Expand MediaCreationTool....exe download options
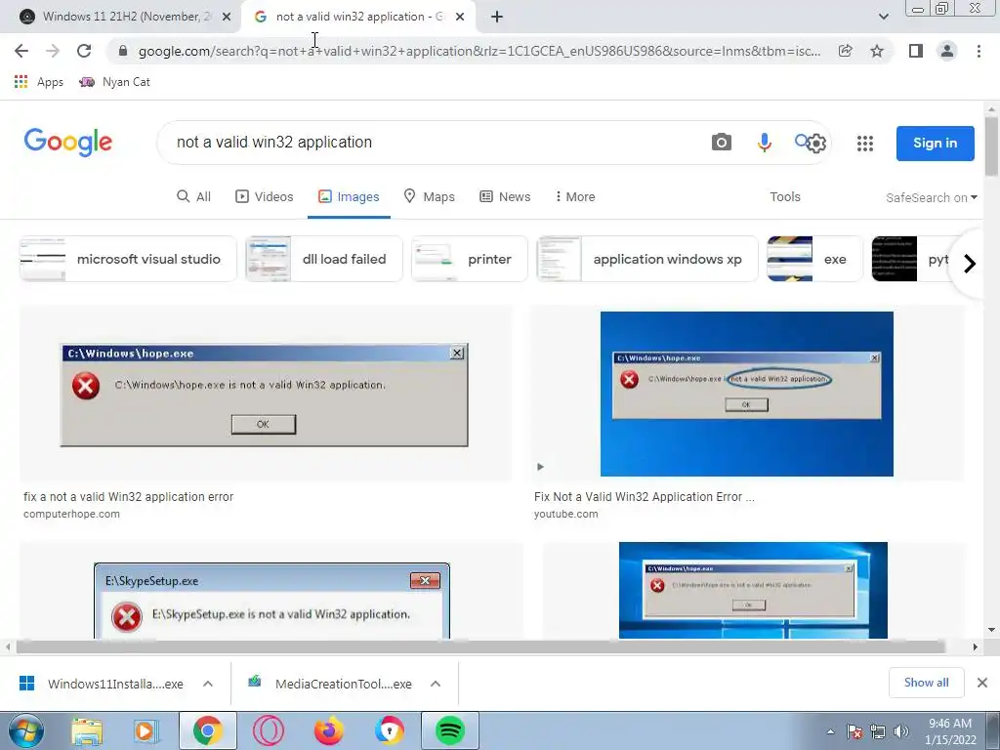Viewport: 1000px width, 750px height. [x=436, y=684]
